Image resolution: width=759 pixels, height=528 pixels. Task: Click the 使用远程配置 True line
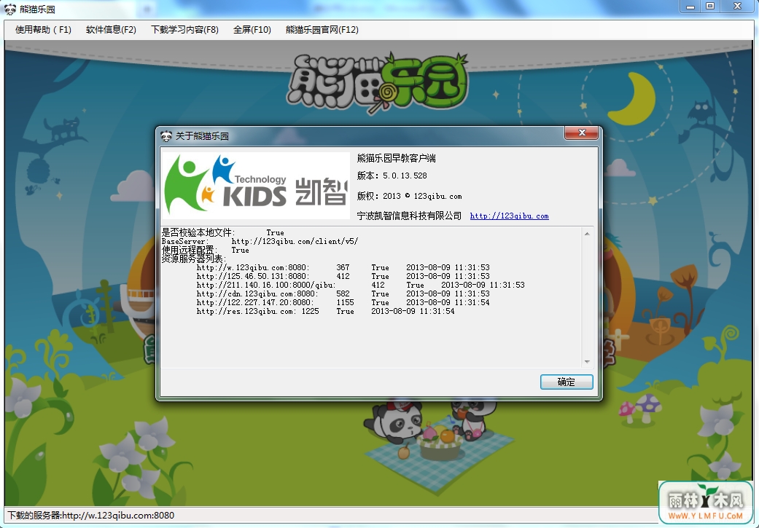click(x=205, y=250)
